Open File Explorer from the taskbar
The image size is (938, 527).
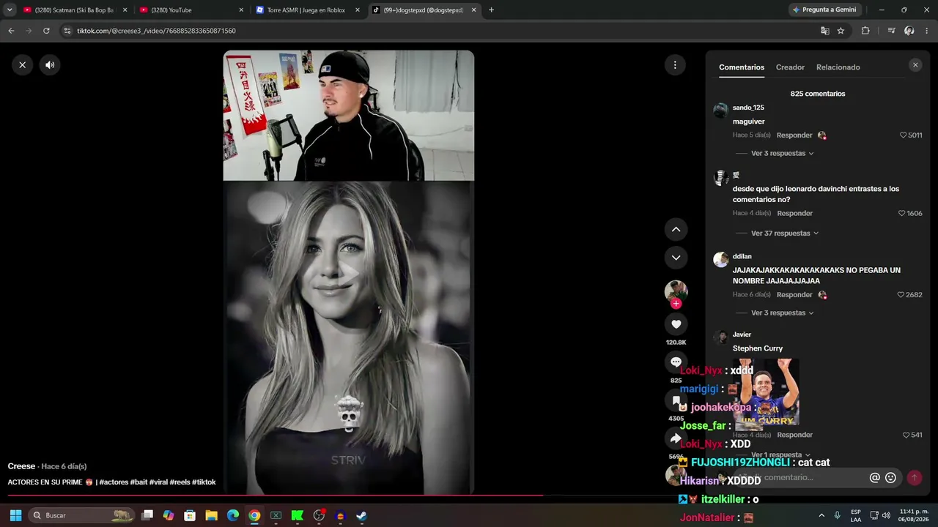pyautogui.click(x=211, y=515)
